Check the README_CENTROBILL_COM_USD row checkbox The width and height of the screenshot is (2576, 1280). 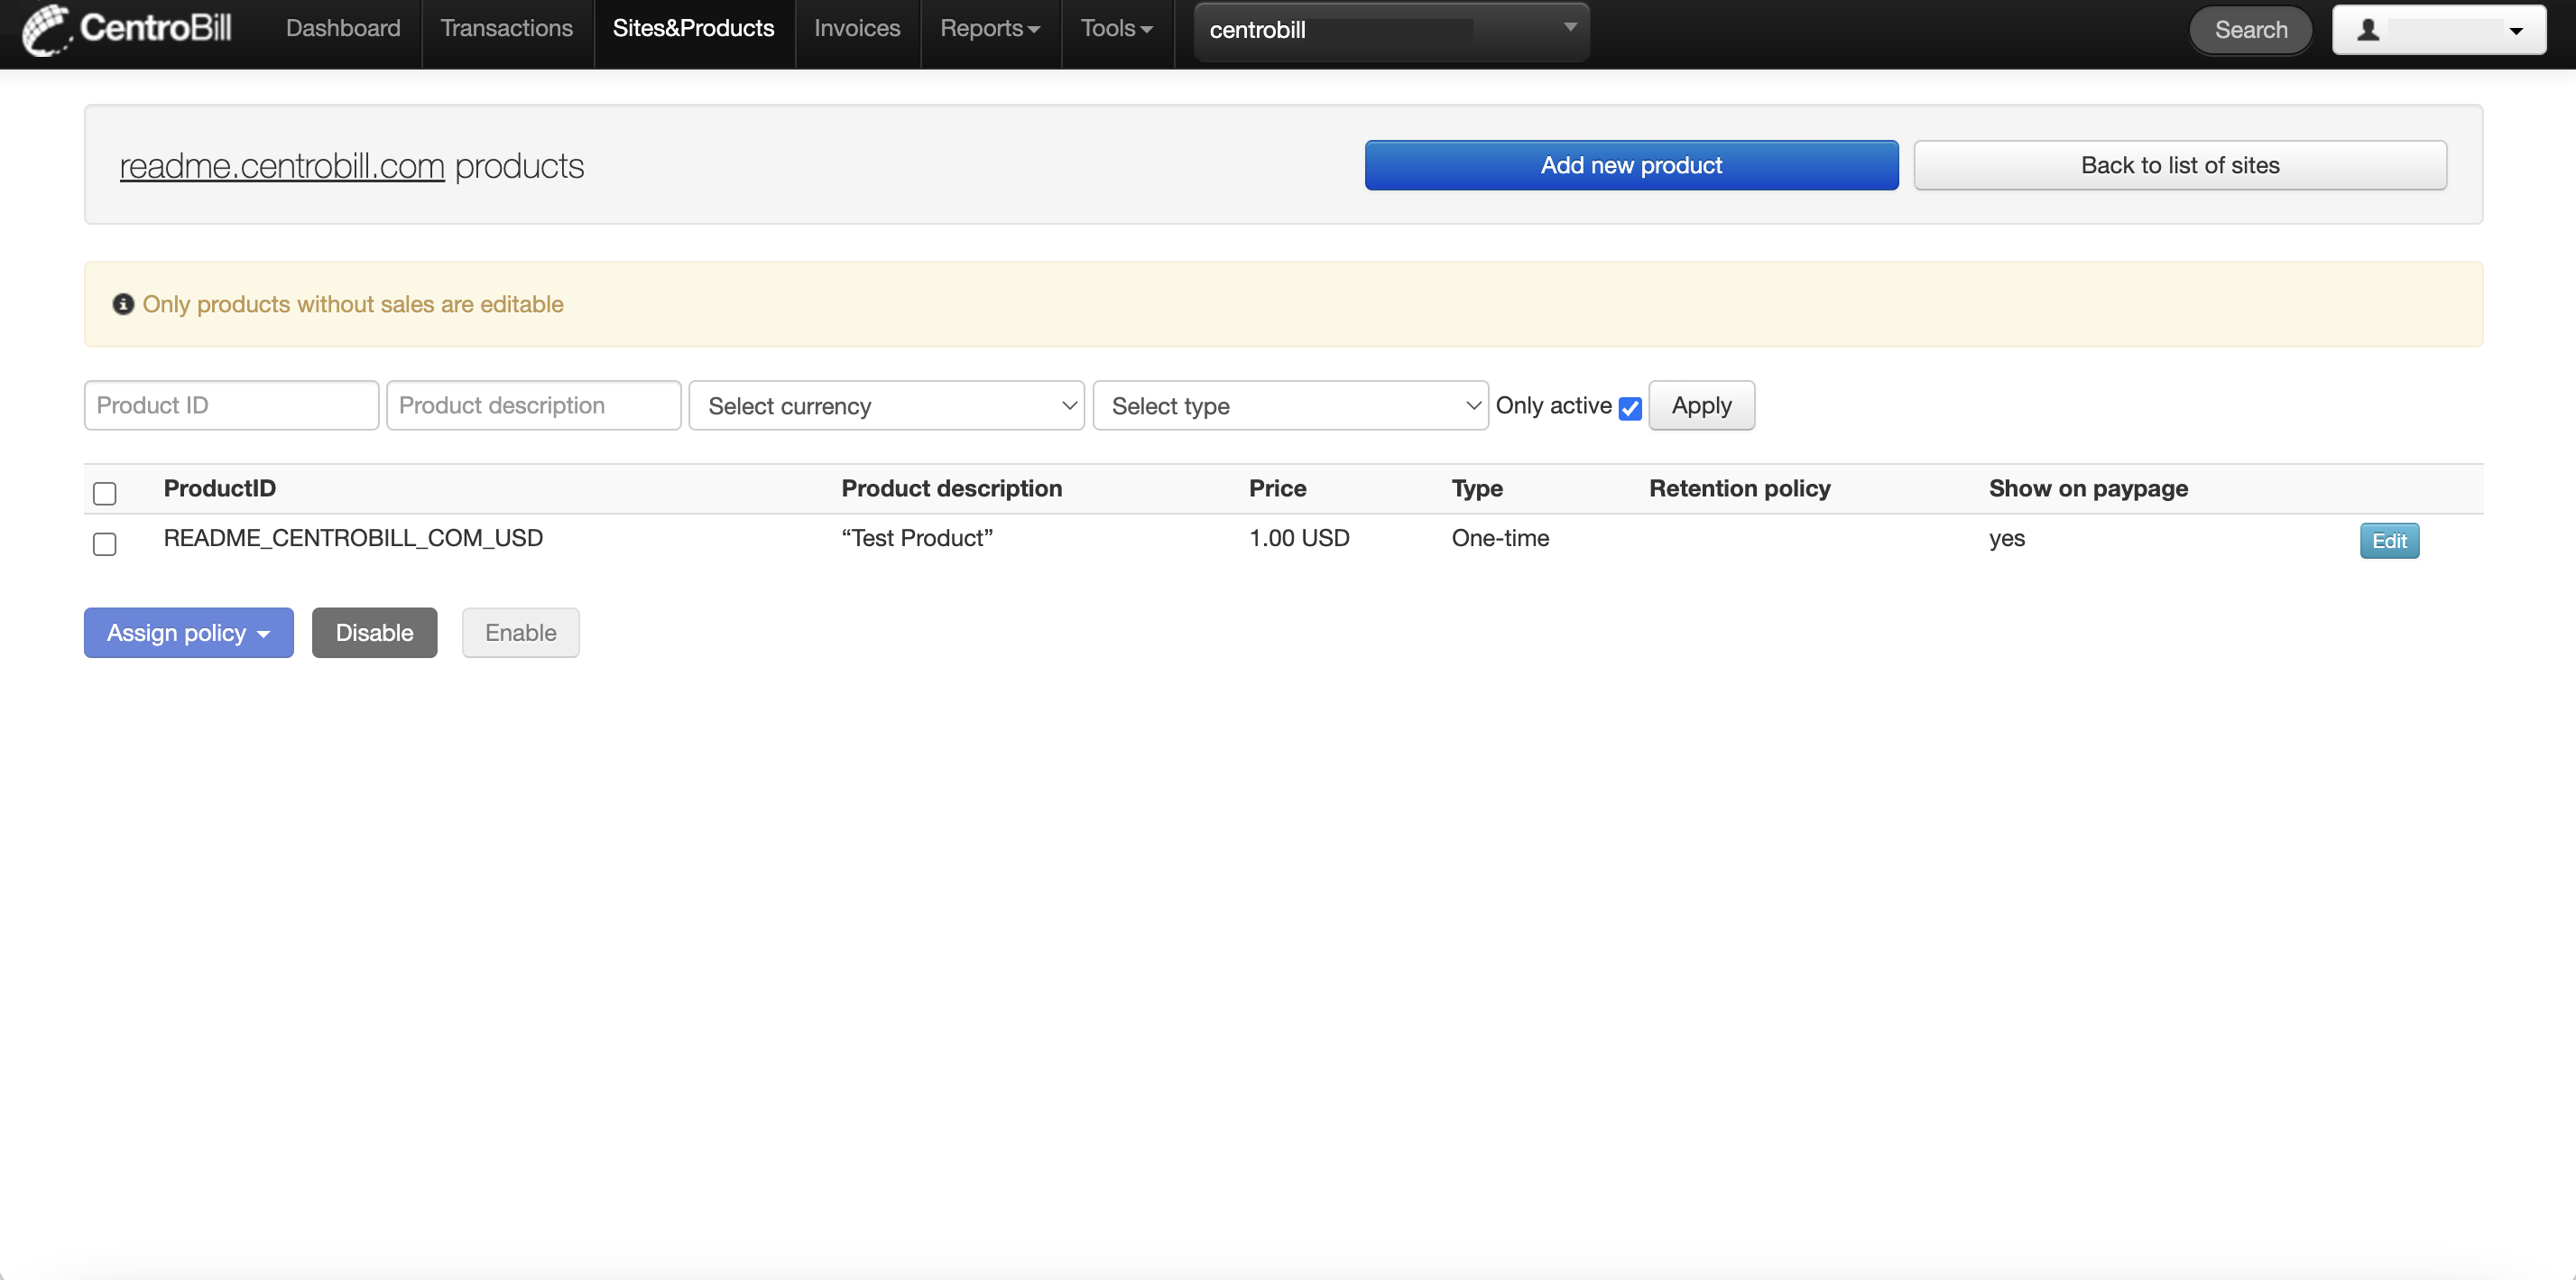[x=104, y=543]
